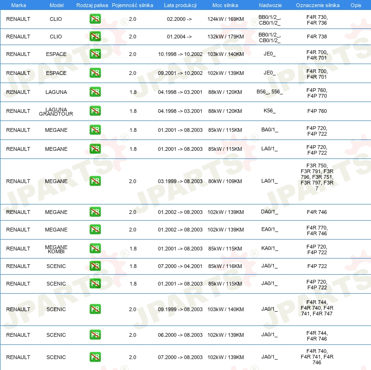Click the LAGUNA model cell in the B56_ row
371x370 pixels.
coord(56,92)
